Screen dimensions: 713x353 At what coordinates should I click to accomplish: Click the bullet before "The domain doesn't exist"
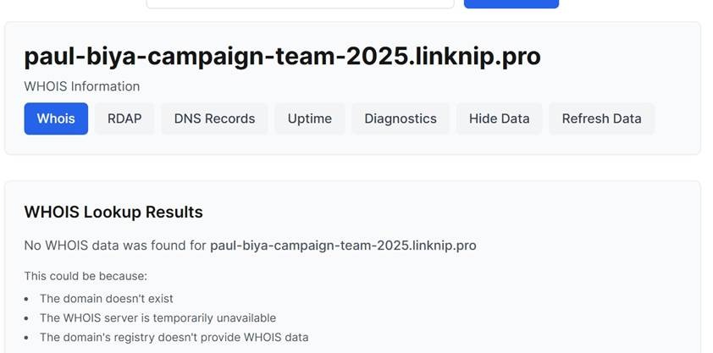[x=27, y=299]
